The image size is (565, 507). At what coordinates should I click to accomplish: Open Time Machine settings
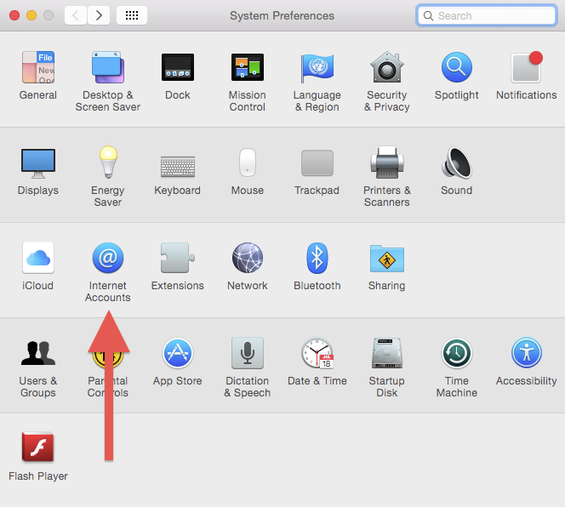click(457, 353)
